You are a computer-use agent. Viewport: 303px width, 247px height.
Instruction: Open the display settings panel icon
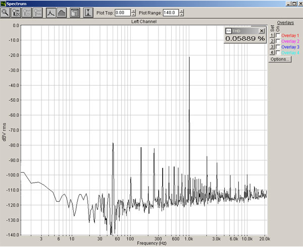75,12
